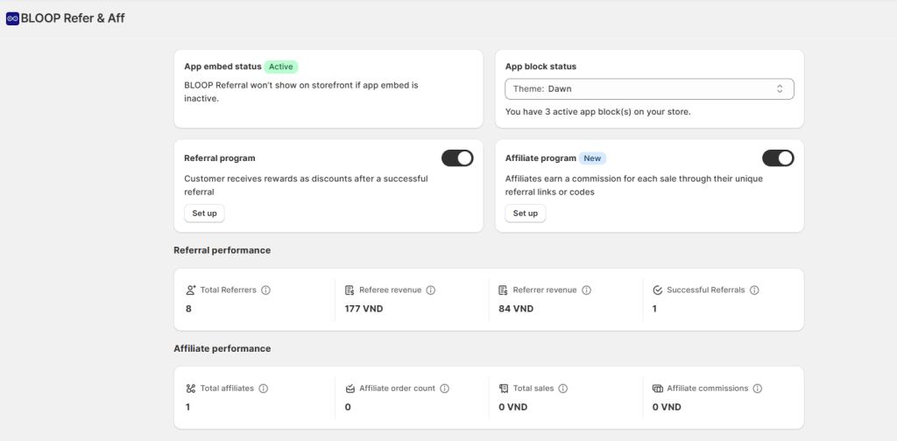Show info tooltip for Affiliate order count
This screenshot has width=897, height=441.
[444, 388]
